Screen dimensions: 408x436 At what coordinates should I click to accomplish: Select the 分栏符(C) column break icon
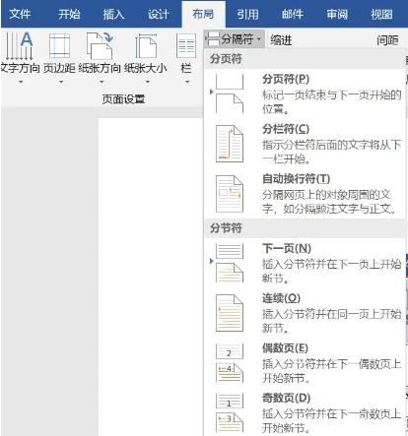[x=230, y=144]
